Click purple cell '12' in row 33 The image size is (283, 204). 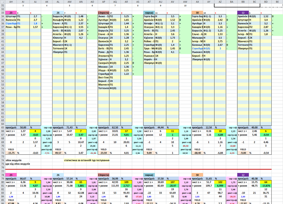[243, 13]
